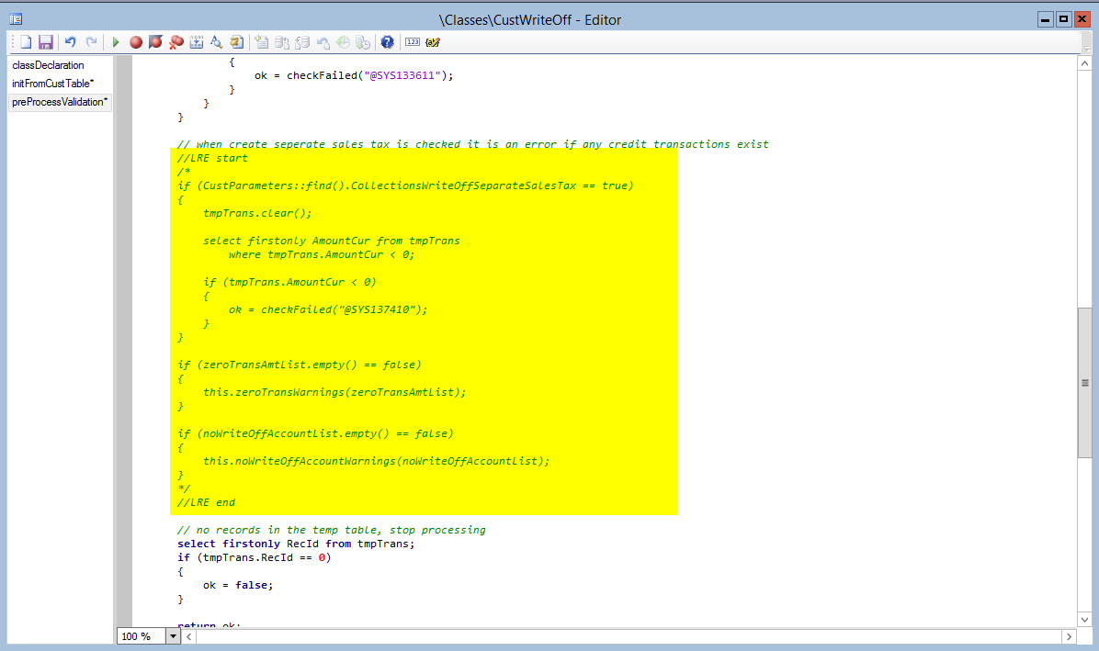The width and height of the screenshot is (1099, 651).
Task: Click the vertical scrollbar down arrow
Action: pyautogui.click(x=1084, y=620)
